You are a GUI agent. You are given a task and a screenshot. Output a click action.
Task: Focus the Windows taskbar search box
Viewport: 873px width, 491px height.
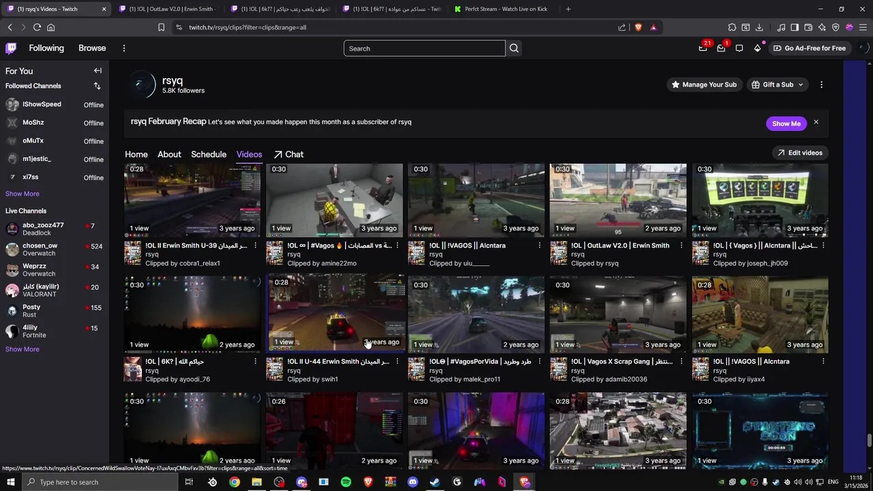(100, 482)
